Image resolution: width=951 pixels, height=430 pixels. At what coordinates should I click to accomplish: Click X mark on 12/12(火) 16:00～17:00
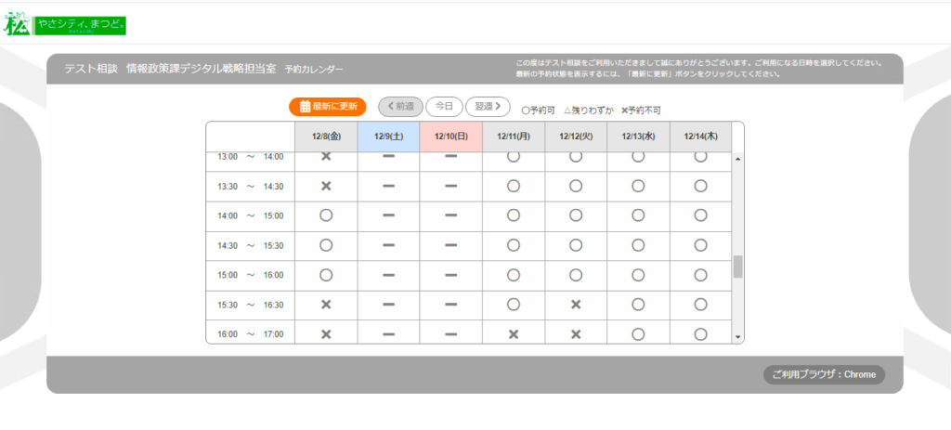point(576,334)
